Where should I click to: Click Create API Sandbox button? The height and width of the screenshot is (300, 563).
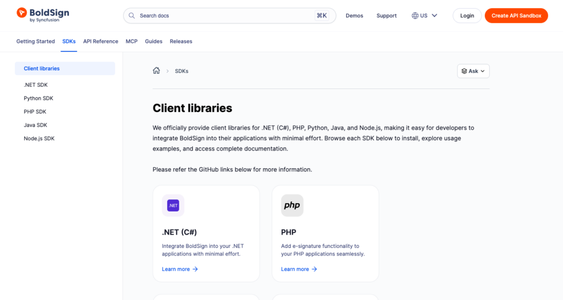516,15
